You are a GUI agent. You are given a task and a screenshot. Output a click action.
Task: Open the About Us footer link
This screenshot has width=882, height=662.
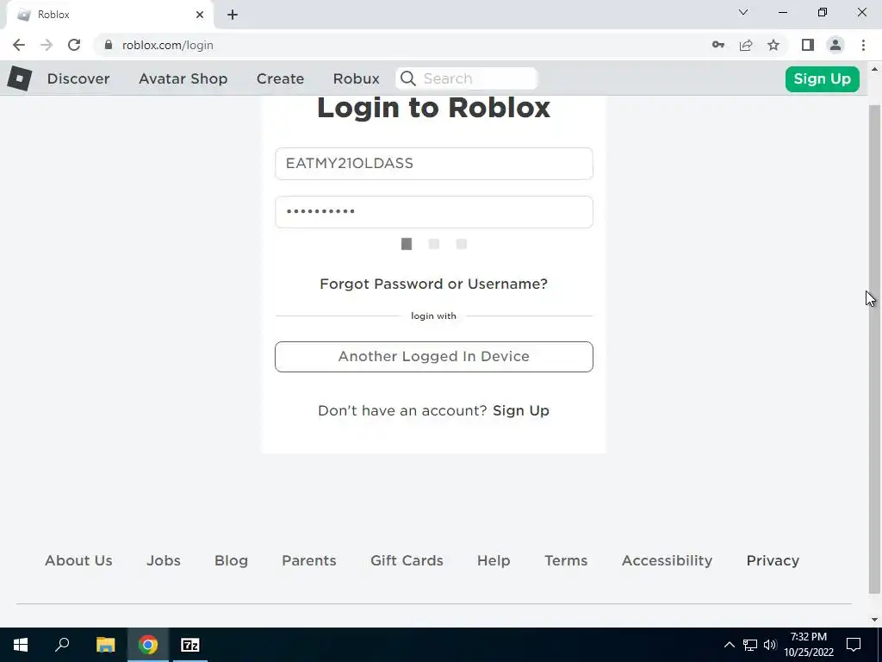tap(78, 560)
